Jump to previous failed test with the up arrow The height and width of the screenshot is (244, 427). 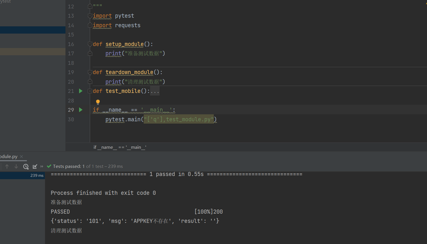click(7, 166)
